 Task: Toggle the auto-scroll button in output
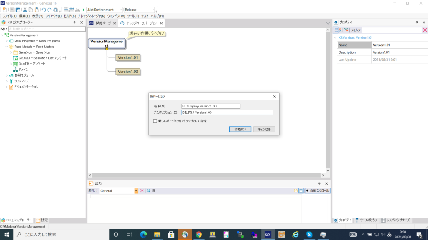tap(318, 191)
